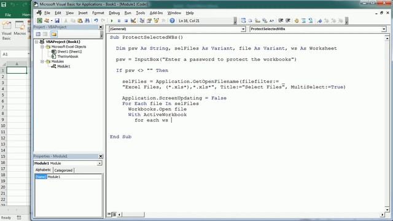The width and height of the screenshot is (393, 221).
Task: Close the Properties - Module1 panel
Action: point(101,157)
